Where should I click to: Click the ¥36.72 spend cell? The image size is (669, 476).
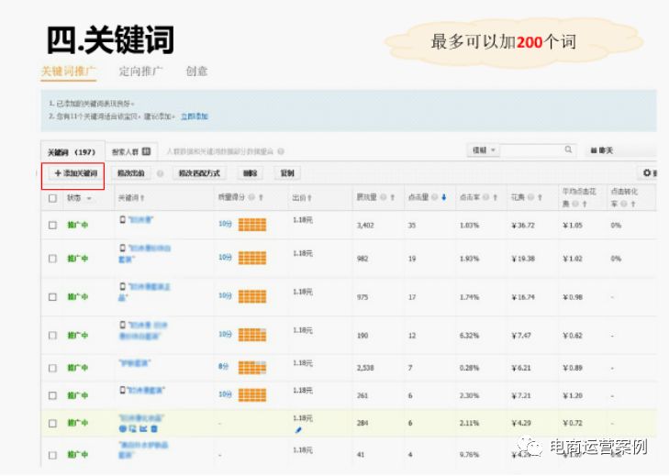523,226
